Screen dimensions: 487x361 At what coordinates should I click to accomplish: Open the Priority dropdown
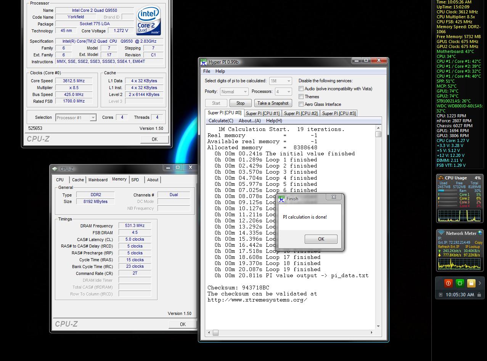tap(234, 92)
